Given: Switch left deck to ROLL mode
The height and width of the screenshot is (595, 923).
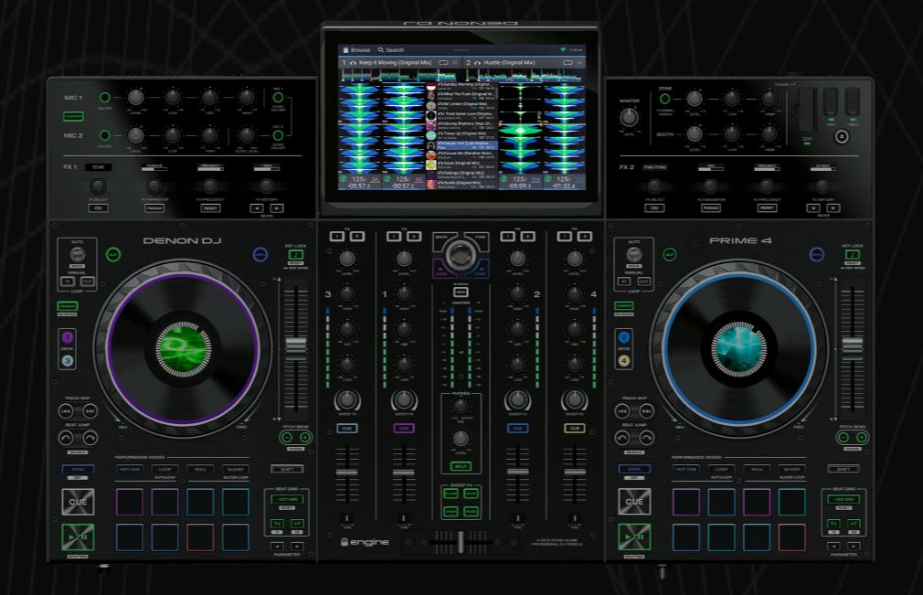Looking at the screenshot, I should pyautogui.click(x=200, y=469).
